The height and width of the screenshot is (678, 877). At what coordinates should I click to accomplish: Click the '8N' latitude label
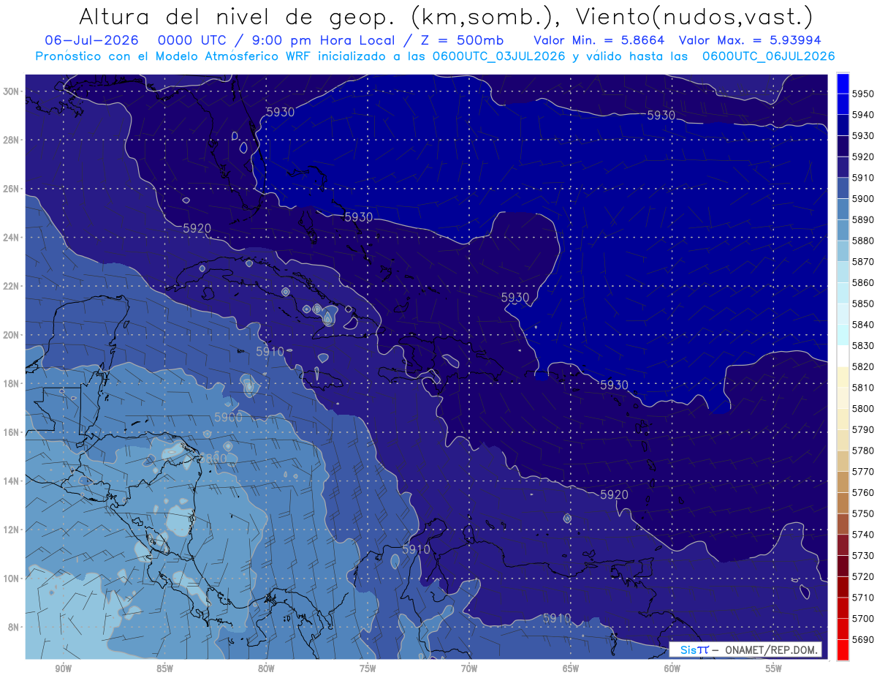(x=15, y=627)
